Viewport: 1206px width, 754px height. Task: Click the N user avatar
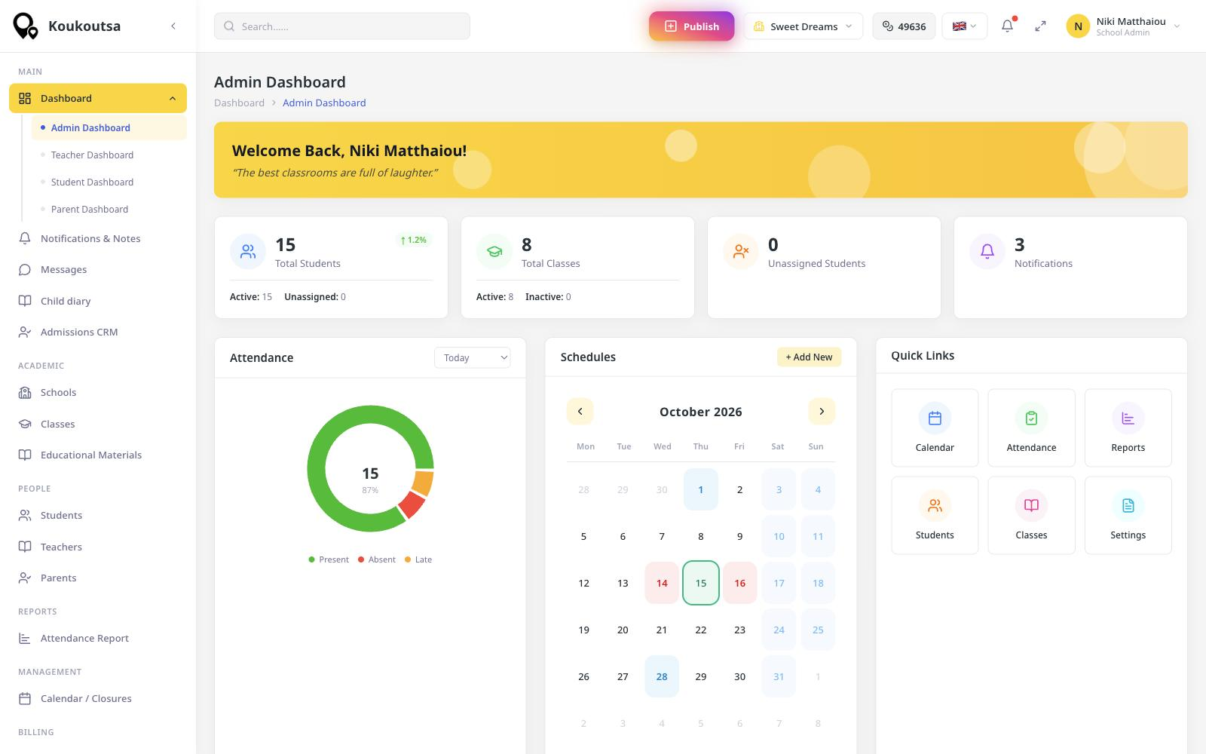[x=1078, y=26]
